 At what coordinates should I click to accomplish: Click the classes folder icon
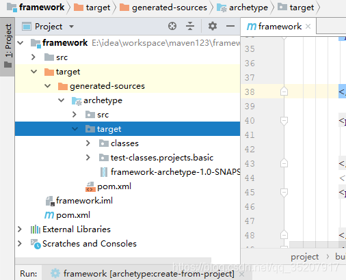(x=104, y=143)
